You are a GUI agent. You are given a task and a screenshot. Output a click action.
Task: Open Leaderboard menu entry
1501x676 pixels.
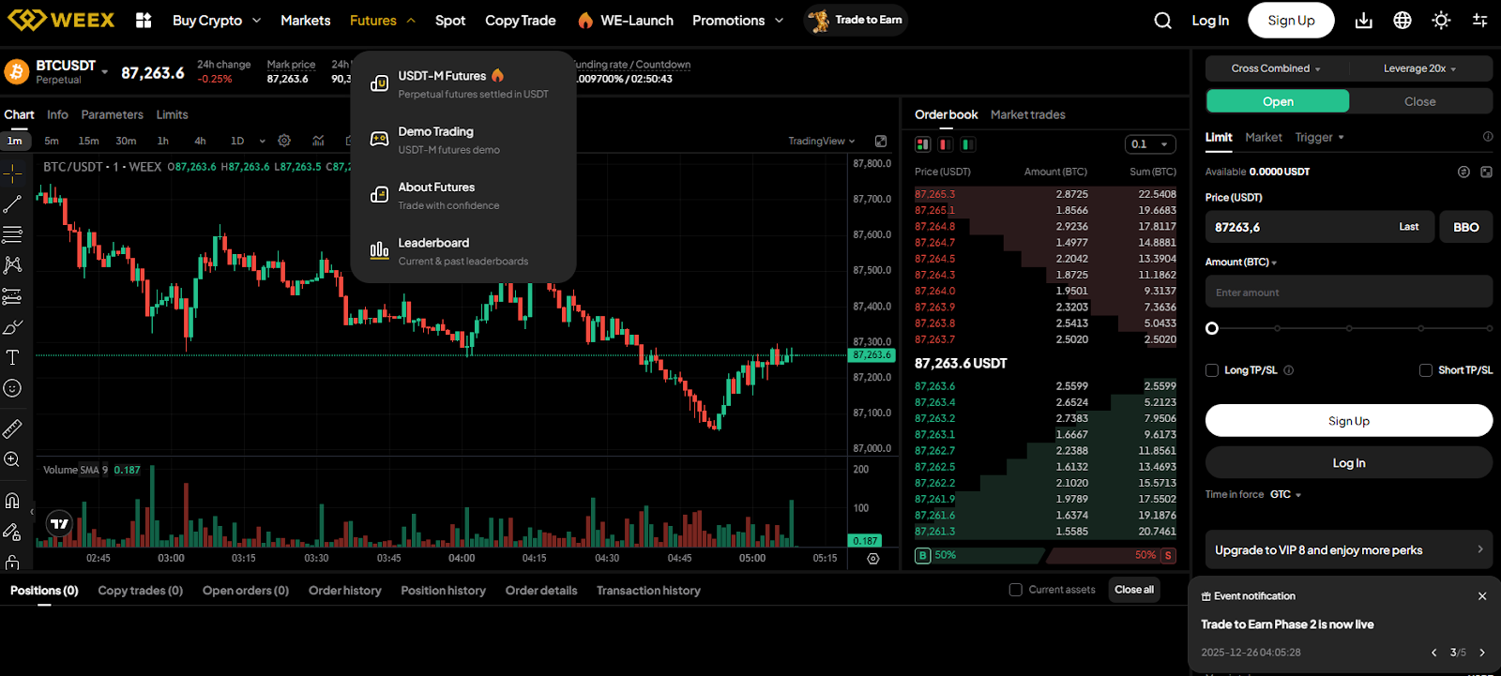[x=463, y=251]
